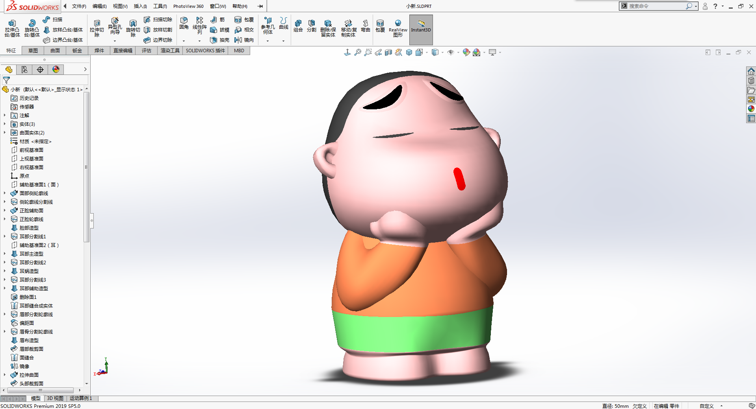Select the 扫描 sweep tool

click(x=52, y=20)
